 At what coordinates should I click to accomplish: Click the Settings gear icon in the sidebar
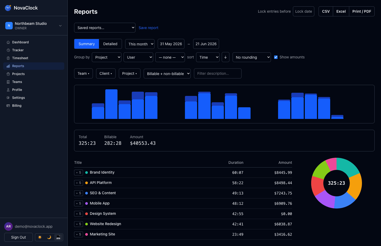[x=8, y=98]
